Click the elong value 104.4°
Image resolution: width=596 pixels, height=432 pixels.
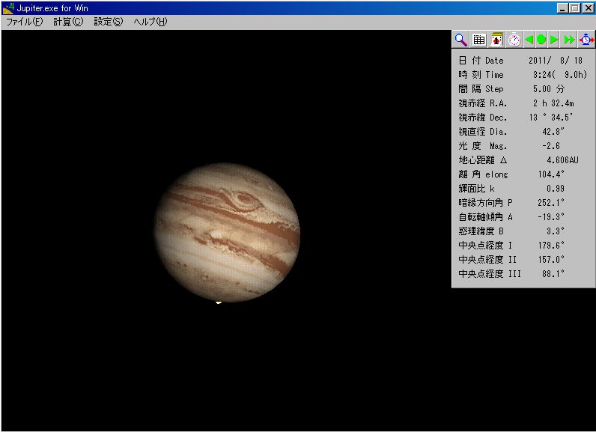pyautogui.click(x=551, y=174)
